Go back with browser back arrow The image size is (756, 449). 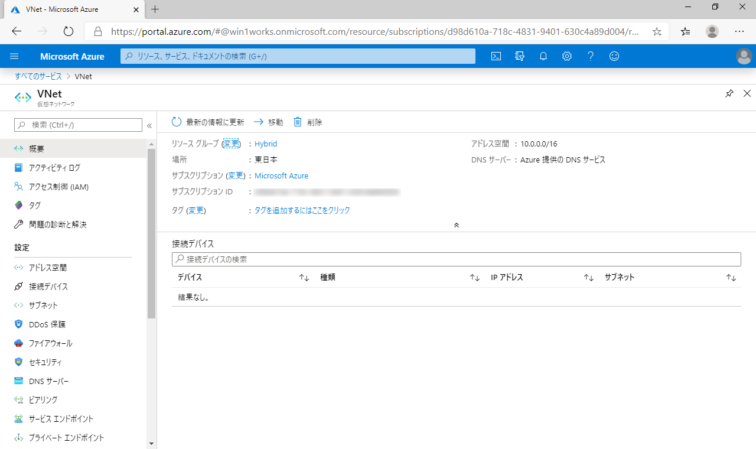tap(16, 31)
